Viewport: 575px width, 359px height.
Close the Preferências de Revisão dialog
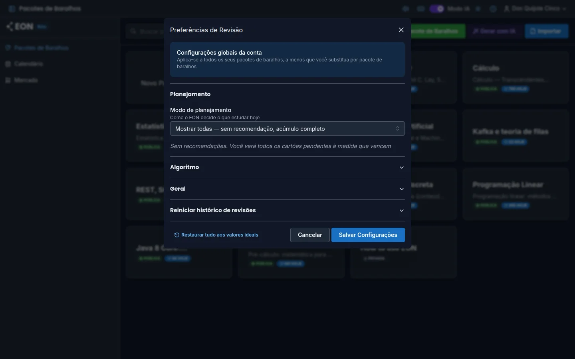[401, 30]
